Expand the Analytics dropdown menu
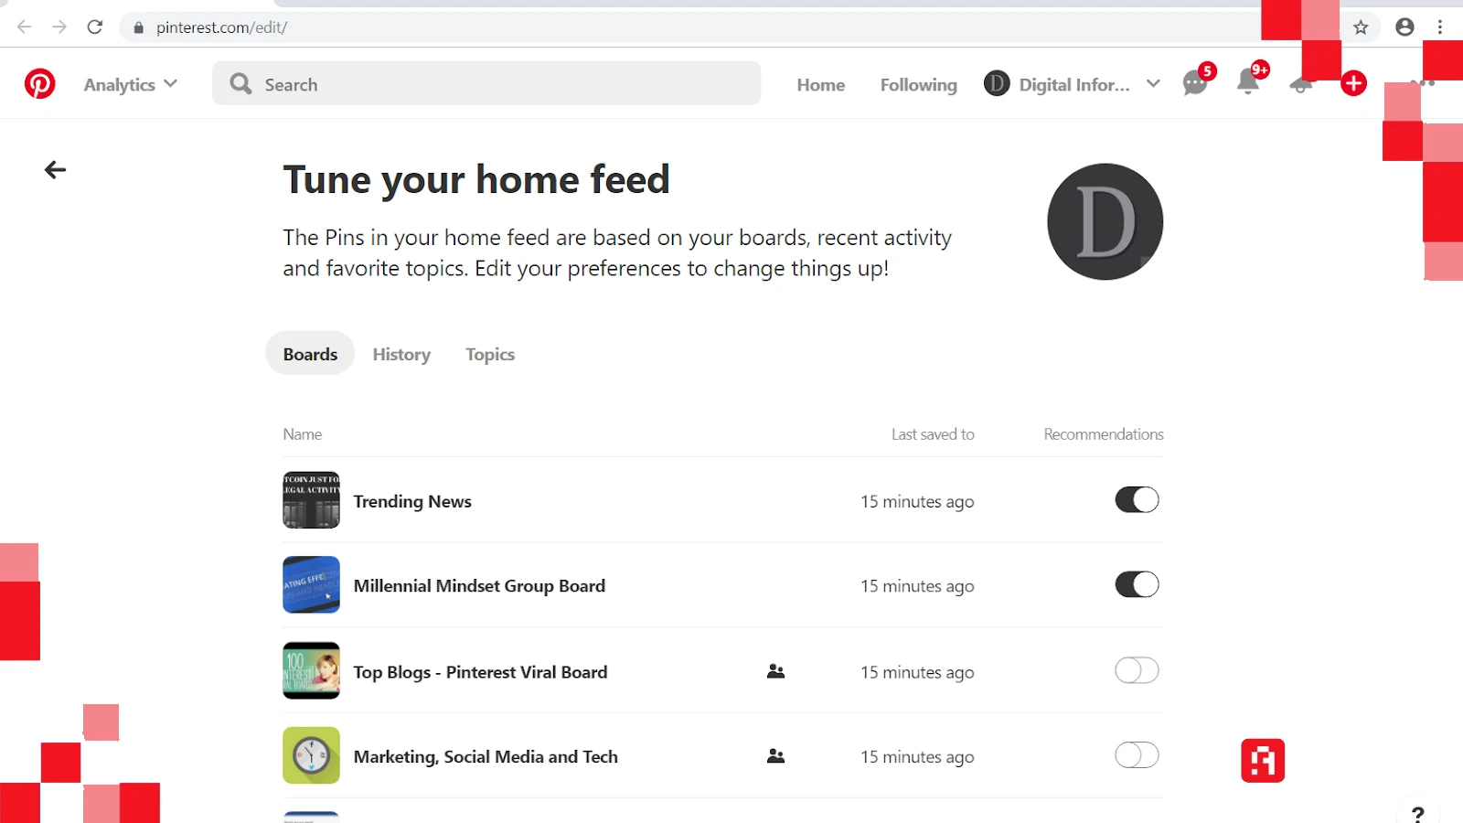The image size is (1463, 823). (131, 85)
